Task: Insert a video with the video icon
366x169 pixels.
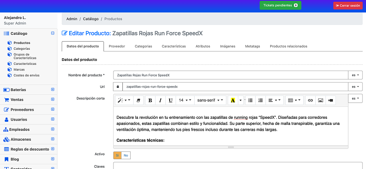Action: pyautogui.click(x=330, y=100)
